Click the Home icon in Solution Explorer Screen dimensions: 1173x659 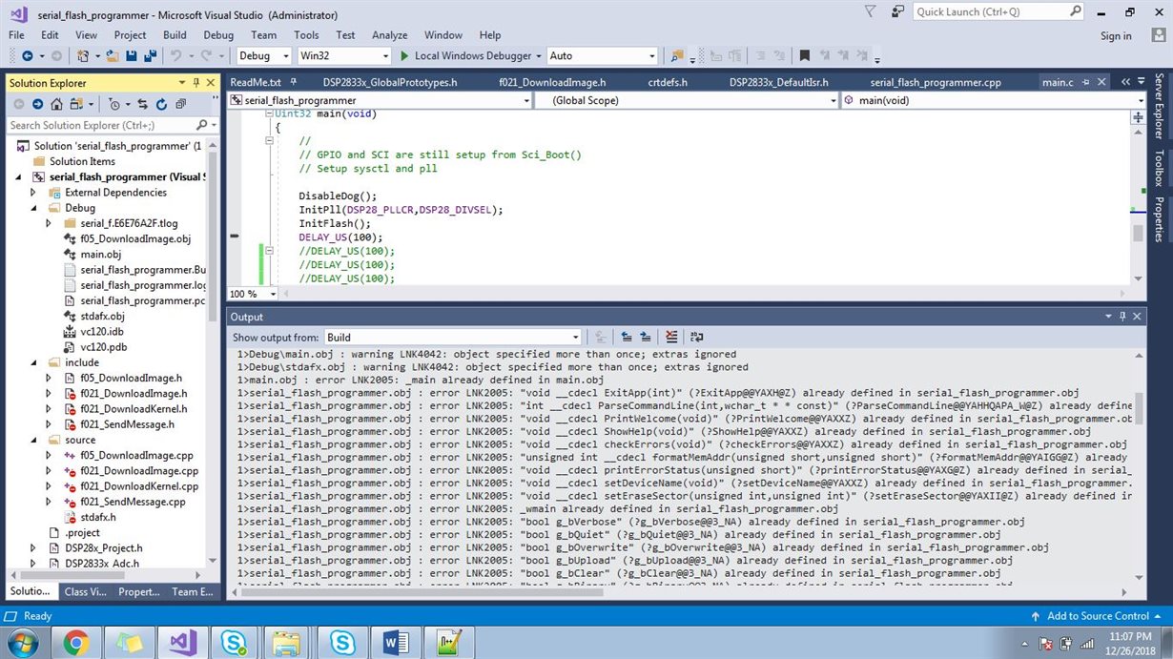pos(56,103)
